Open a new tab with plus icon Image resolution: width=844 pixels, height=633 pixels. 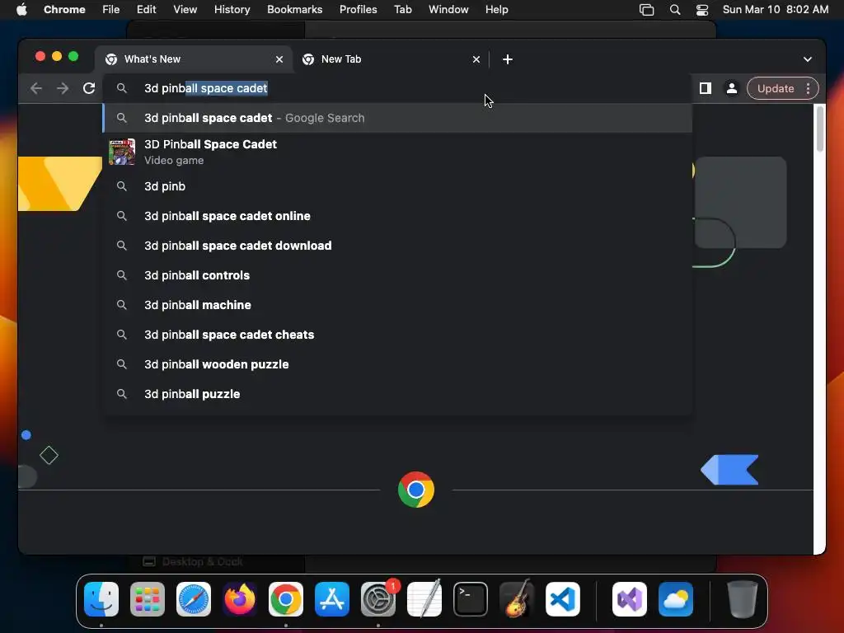tap(508, 59)
